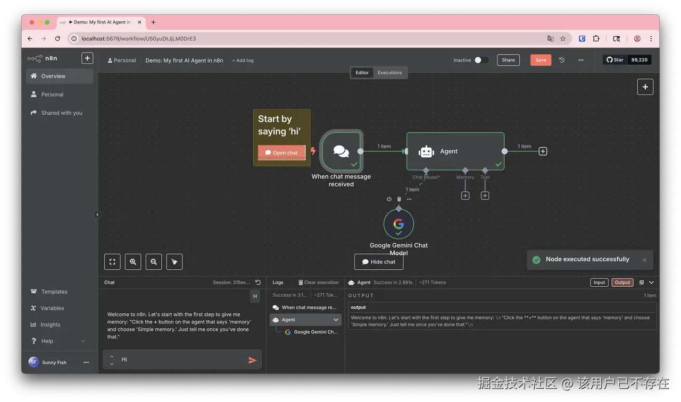This screenshot has height=402, width=681.
Task: Toggle the workflow Inactive switch
Action: [x=481, y=60]
